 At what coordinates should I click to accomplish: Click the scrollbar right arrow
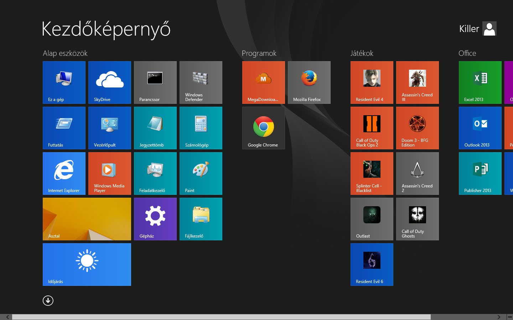(499, 317)
